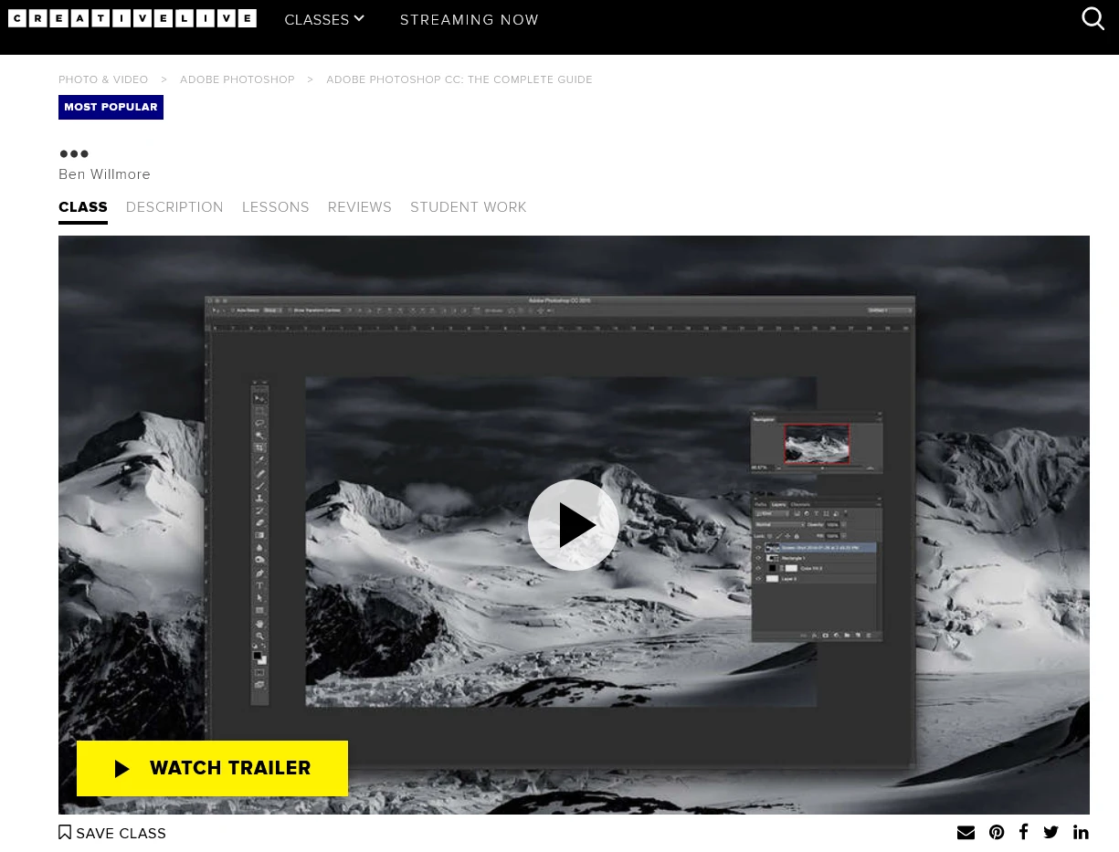This screenshot has height=852, width=1119.
Task: Open the Complete Guide breadcrumb link
Action: tap(459, 80)
